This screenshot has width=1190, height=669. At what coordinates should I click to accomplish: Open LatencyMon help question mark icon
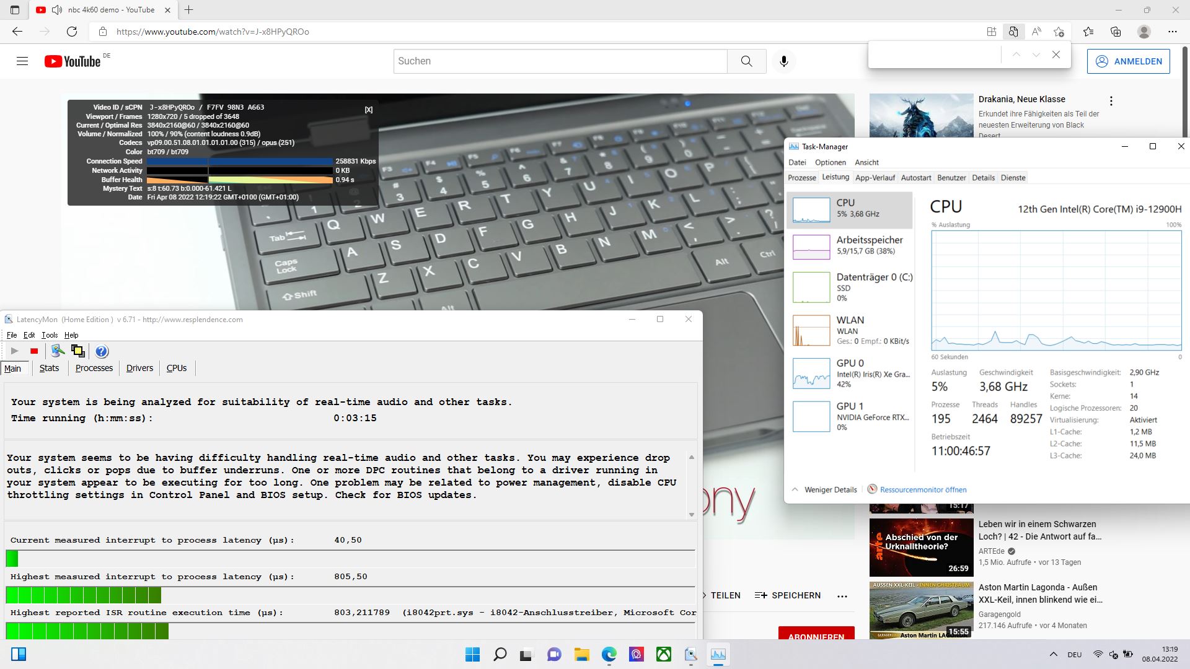click(x=102, y=351)
